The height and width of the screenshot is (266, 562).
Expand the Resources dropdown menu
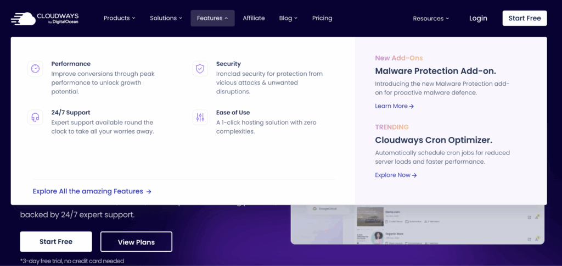431,18
